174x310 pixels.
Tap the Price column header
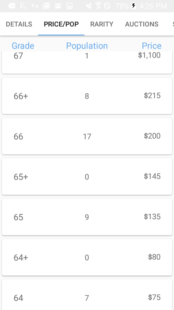pyautogui.click(x=151, y=46)
